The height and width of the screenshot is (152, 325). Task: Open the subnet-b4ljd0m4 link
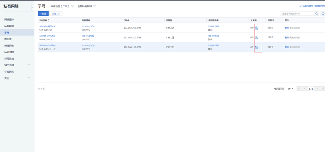(47, 26)
